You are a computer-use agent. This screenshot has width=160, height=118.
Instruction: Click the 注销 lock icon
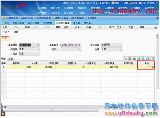[x=131, y=3]
